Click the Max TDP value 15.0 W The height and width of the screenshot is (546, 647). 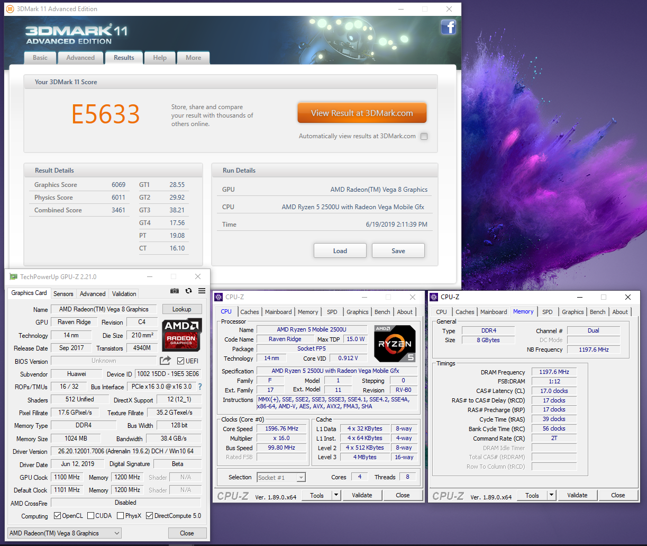tap(356, 339)
